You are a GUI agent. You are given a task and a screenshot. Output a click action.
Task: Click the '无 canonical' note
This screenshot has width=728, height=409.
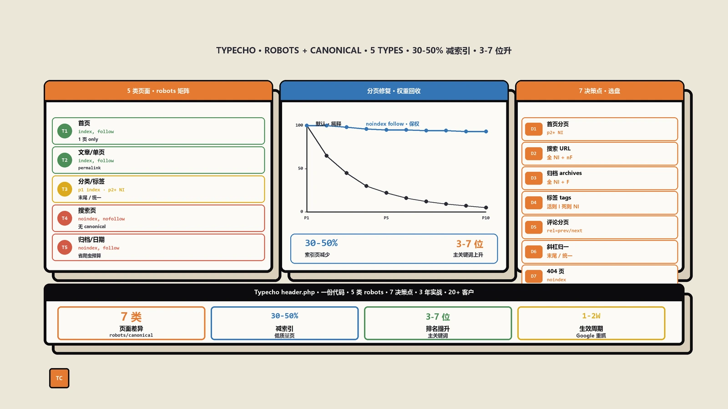click(92, 227)
